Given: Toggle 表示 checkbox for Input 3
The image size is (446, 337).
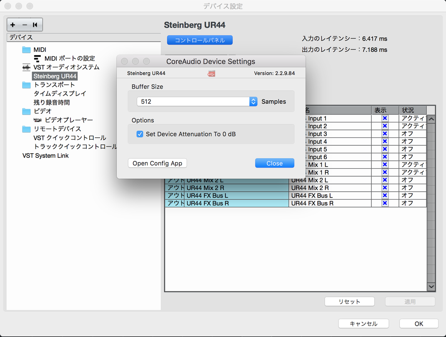Looking at the screenshot, I should click(385, 134).
